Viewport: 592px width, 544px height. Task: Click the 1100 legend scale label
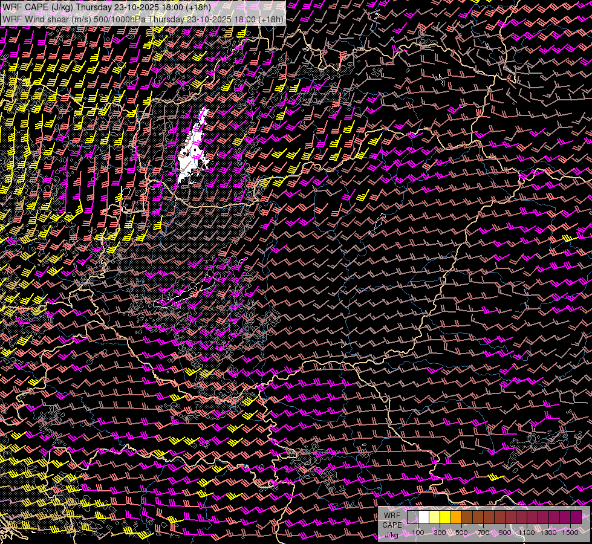pos(527,533)
